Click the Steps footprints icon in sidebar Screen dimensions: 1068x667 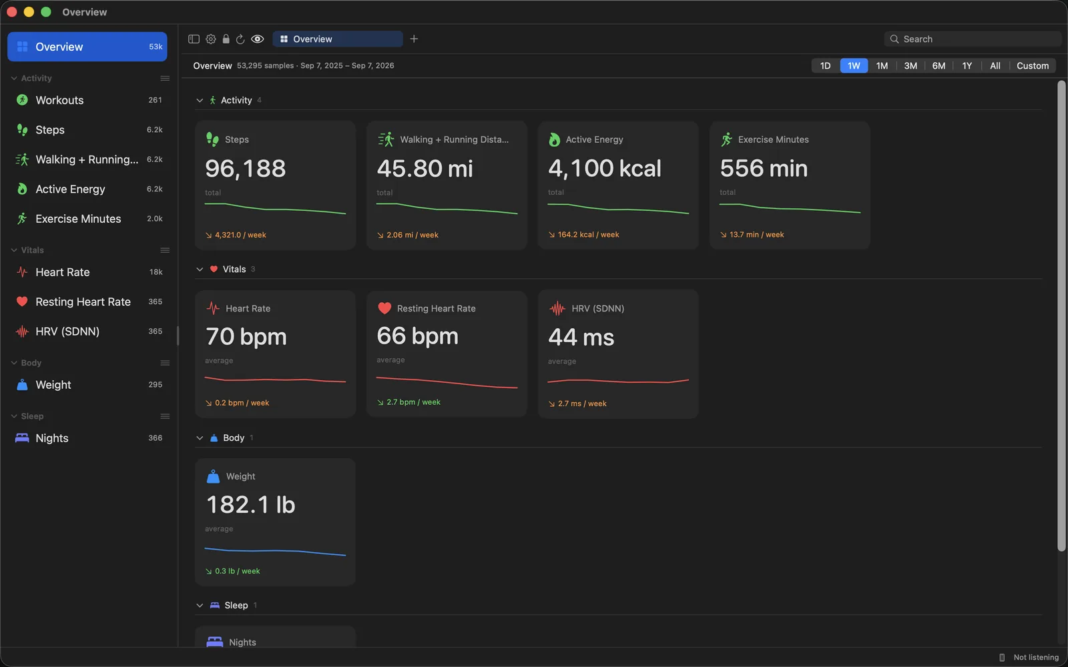point(22,129)
